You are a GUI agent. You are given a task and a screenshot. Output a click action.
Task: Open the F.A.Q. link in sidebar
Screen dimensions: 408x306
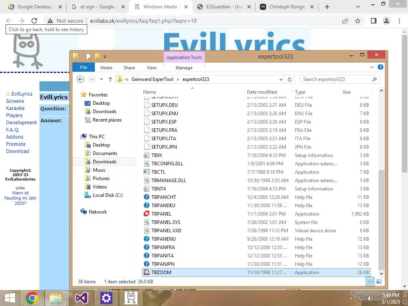[x=13, y=129]
